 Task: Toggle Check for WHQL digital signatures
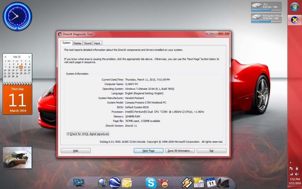coord(68,134)
